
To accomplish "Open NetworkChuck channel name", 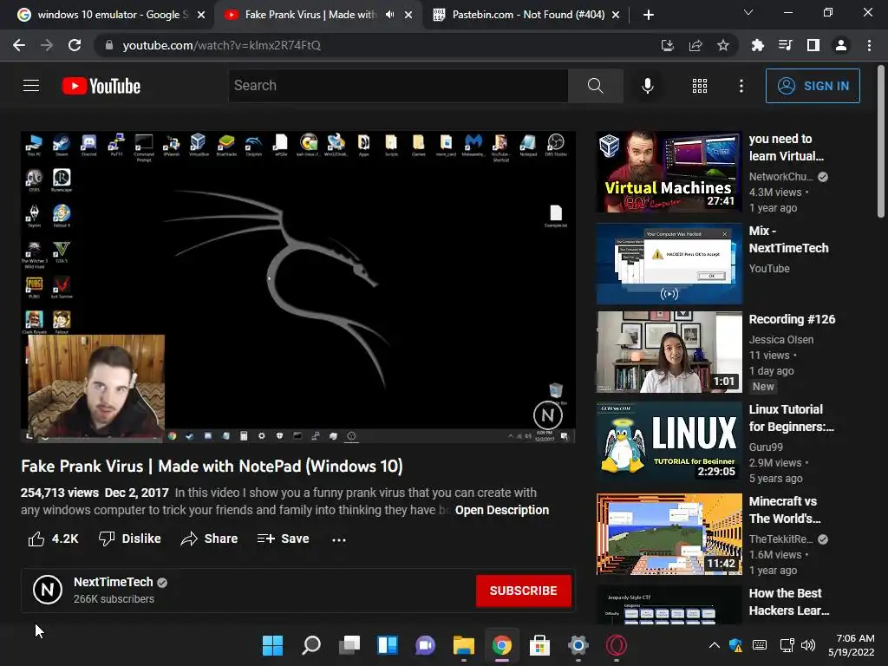I will tap(780, 177).
